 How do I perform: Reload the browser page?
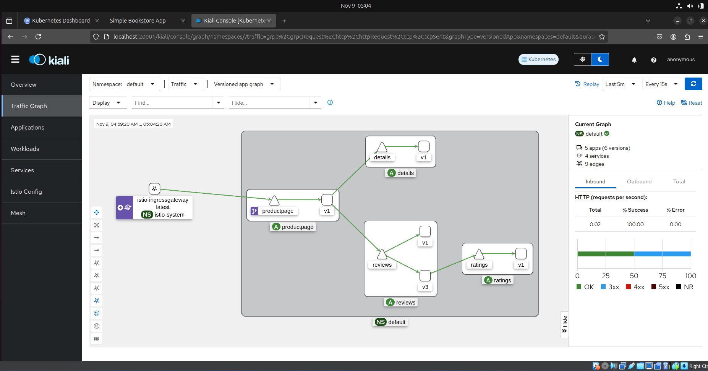[38, 37]
